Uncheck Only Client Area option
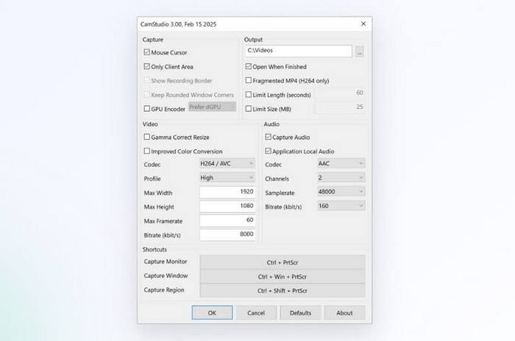The width and height of the screenshot is (515, 341). [x=147, y=67]
